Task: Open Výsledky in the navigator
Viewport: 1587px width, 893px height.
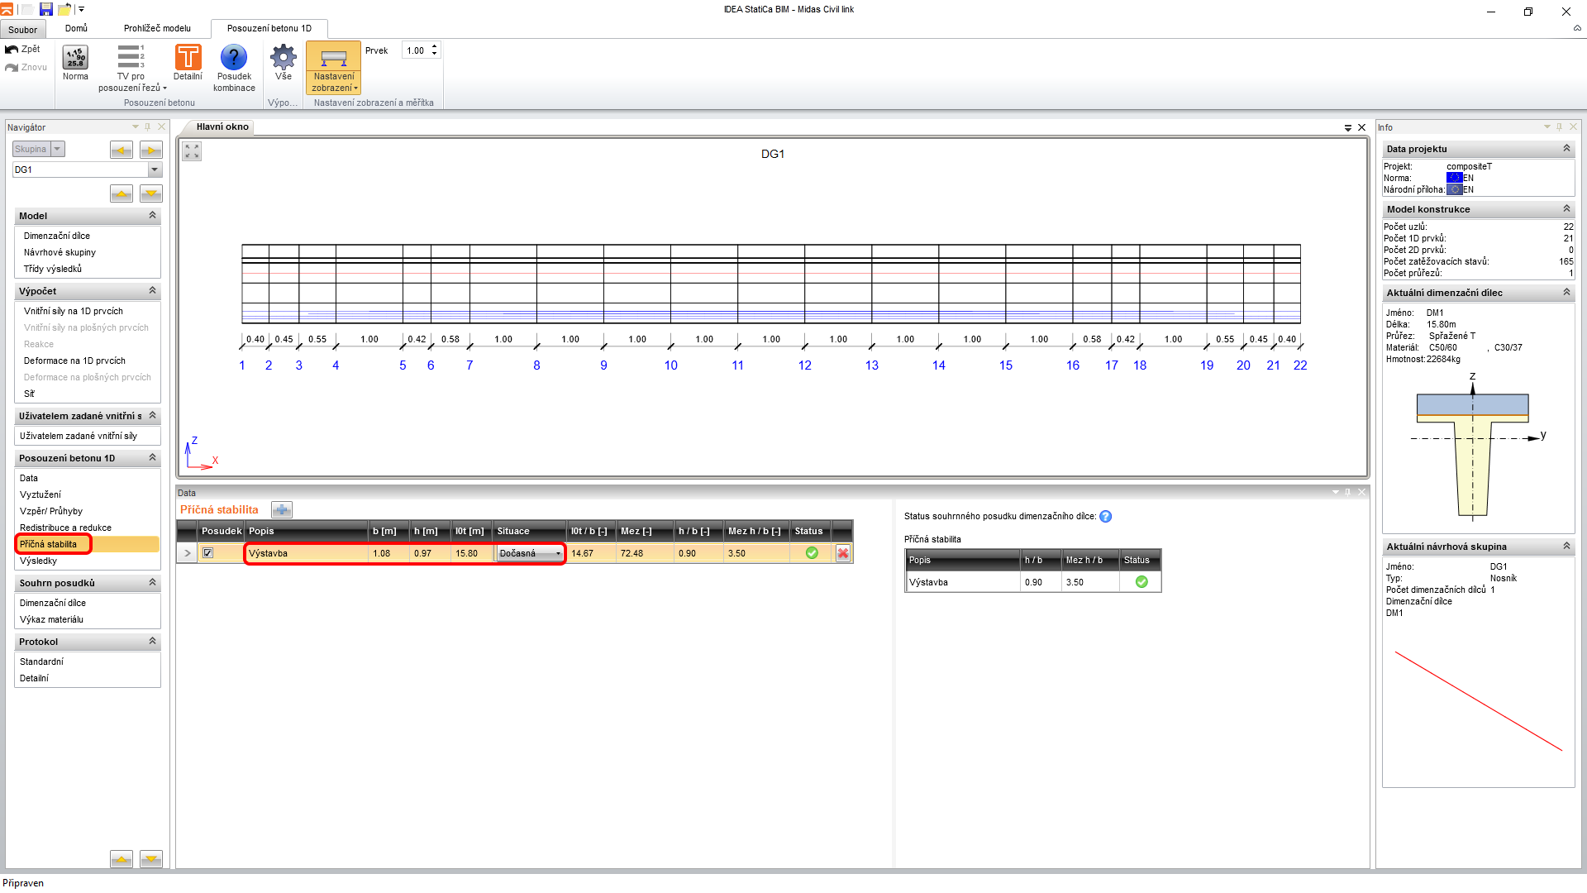Action: [39, 561]
